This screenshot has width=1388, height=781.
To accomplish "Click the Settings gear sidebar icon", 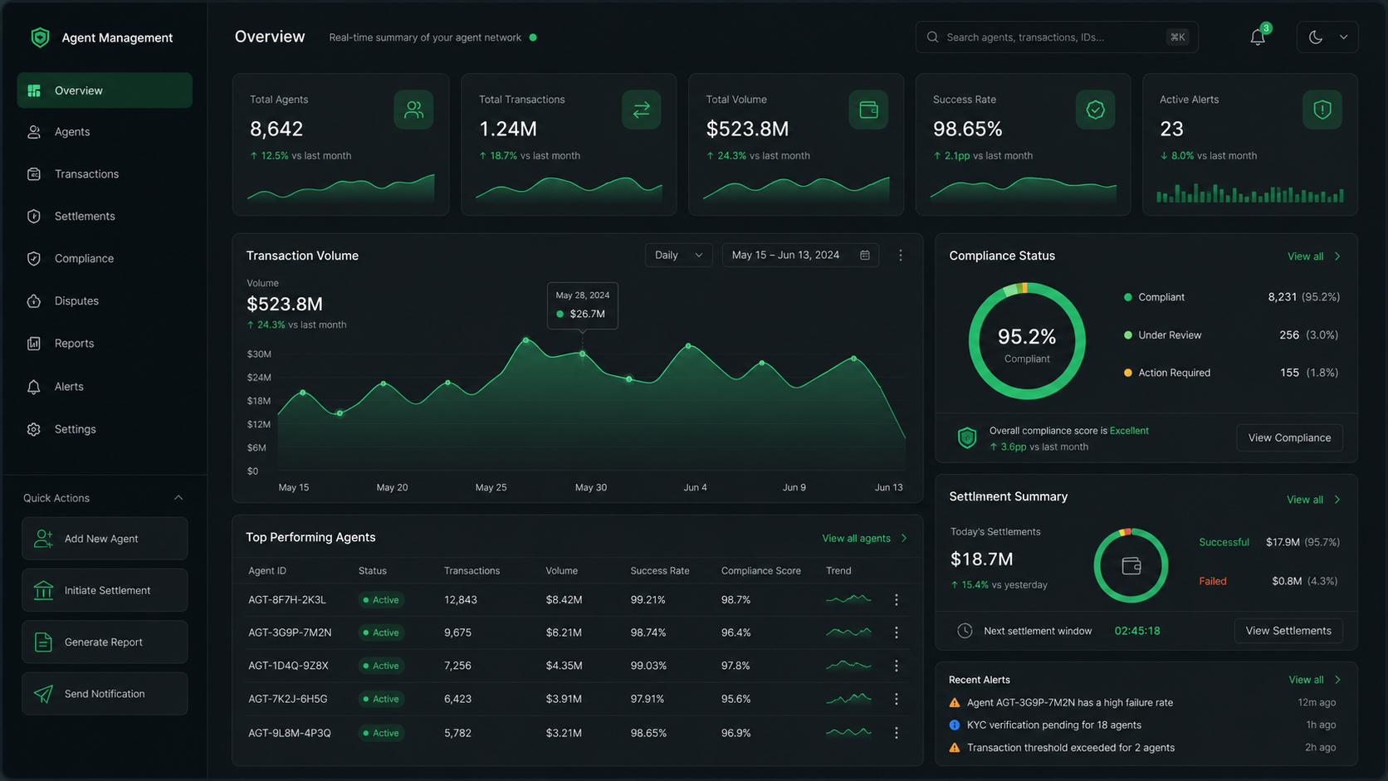I will click(x=34, y=429).
